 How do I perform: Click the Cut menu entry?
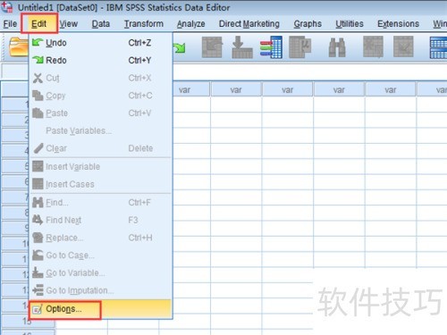(101, 78)
